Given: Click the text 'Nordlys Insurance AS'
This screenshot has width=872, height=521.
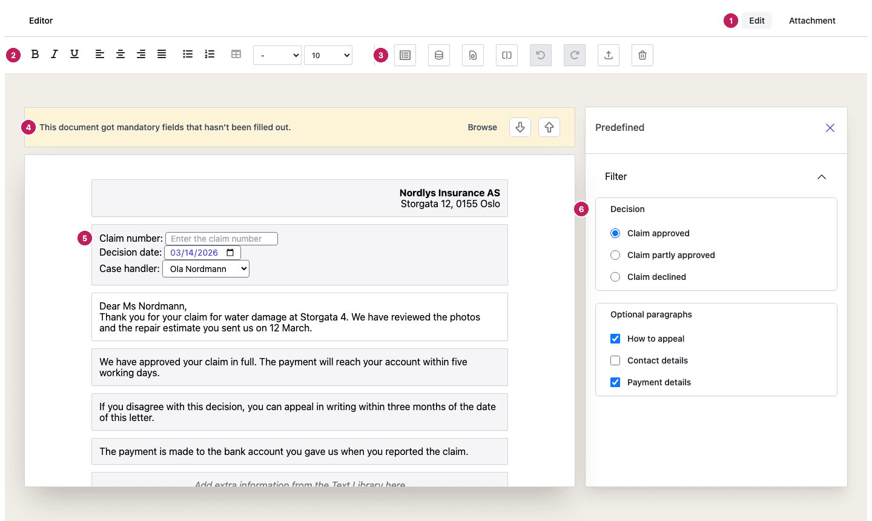Looking at the screenshot, I should click(x=450, y=193).
